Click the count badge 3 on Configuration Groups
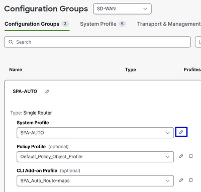Viewport: 201px width, 192px height. pyautogui.click(x=65, y=24)
